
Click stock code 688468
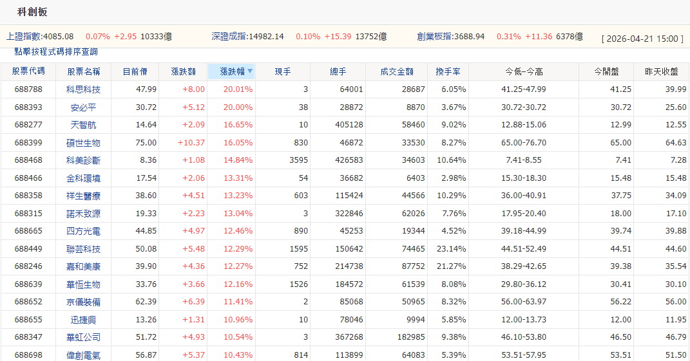point(28,160)
